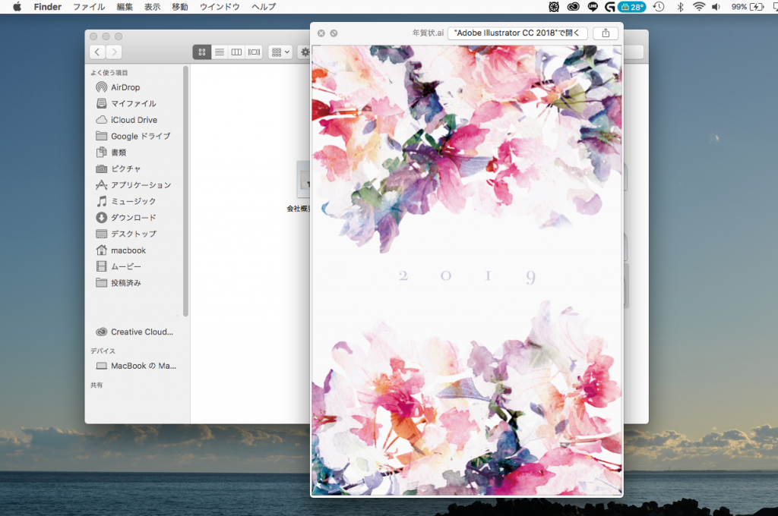Screen dimensions: 778x516
Task: Select Cover Flow view in Finder
Action: click(x=254, y=52)
